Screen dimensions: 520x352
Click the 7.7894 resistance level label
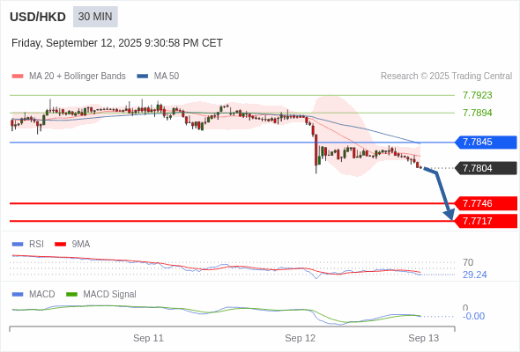477,113
